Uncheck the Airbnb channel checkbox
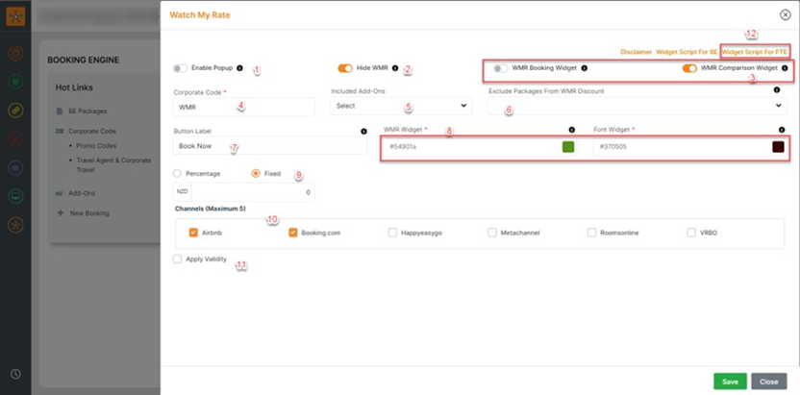800x395 pixels. (x=193, y=232)
